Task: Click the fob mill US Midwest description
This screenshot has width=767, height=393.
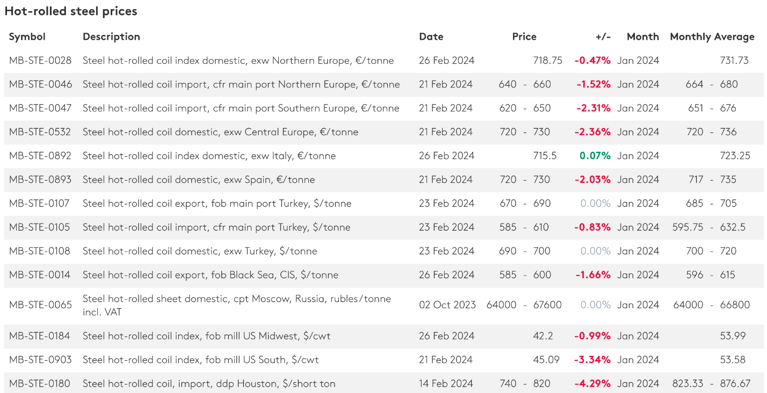Action: click(x=206, y=336)
